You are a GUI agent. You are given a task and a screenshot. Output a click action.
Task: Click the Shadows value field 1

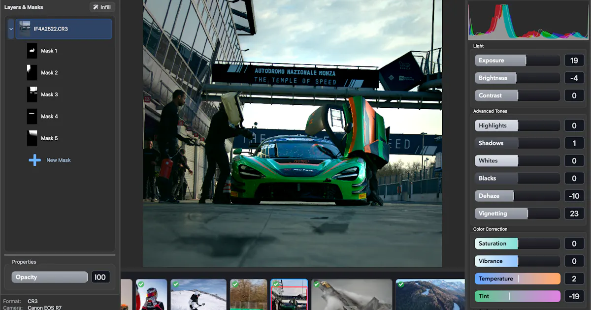574,143
